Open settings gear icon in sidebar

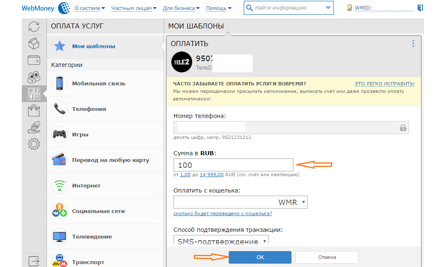tap(34, 144)
